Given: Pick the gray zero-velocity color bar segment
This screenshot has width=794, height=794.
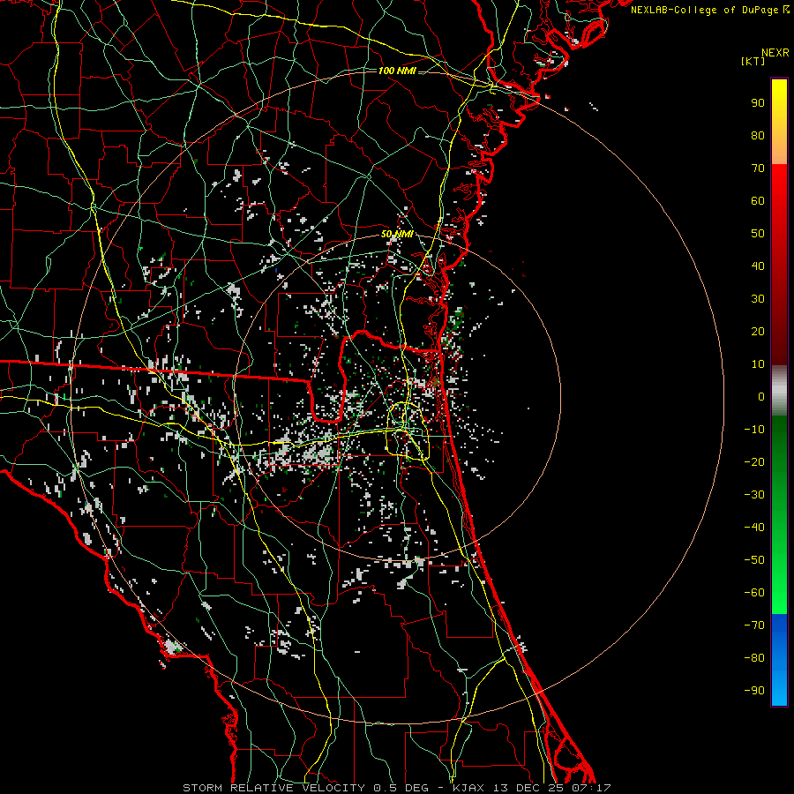Looking at the screenshot, I should (779, 391).
